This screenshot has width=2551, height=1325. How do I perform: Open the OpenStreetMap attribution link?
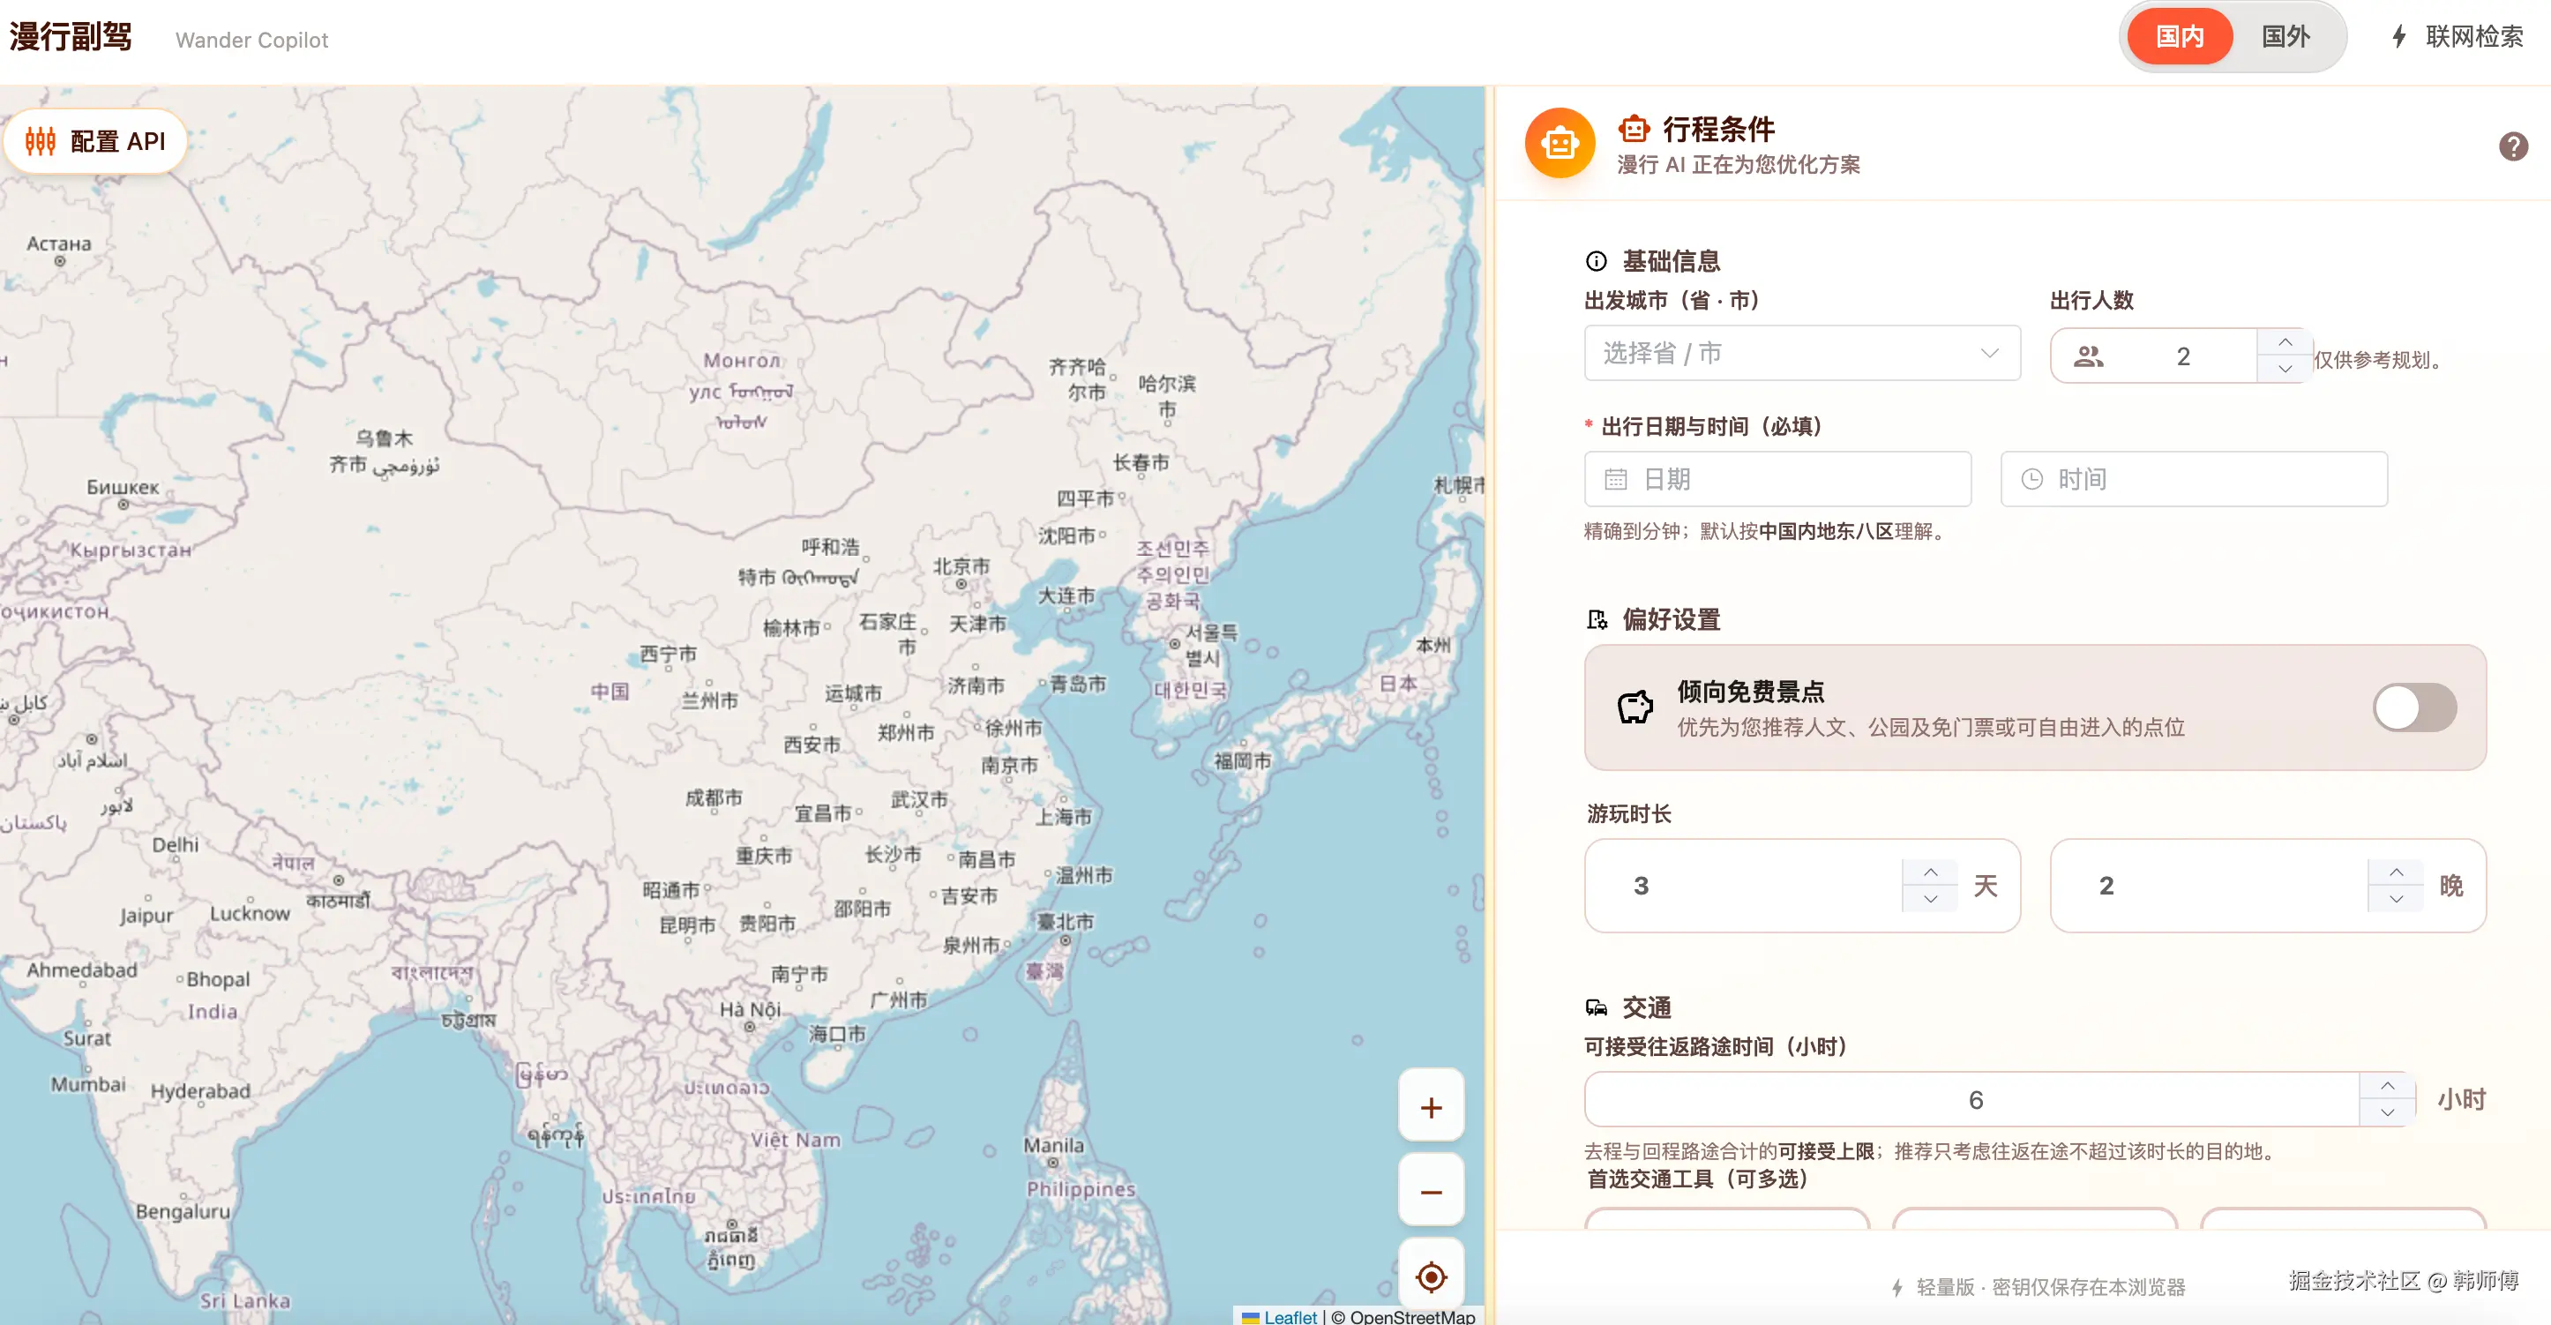tap(1411, 1316)
